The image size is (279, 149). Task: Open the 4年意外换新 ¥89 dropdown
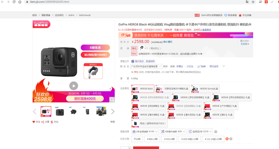coord(173,132)
